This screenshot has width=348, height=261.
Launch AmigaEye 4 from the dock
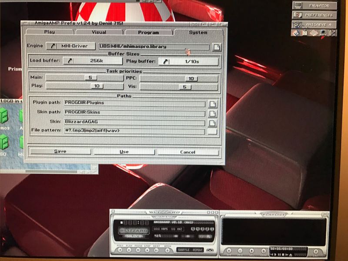(x=314, y=25)
